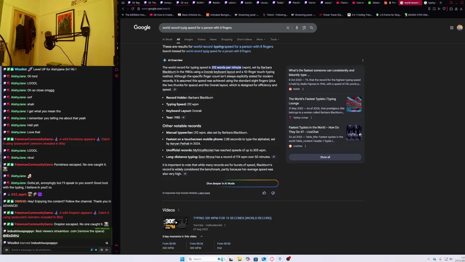The image size is (465, 262).
Task: Open Reddit result options menu
Action: pyautogui.click(x=303, y=89)
